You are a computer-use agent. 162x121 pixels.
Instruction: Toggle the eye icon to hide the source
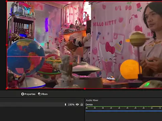tap(77, 105)
